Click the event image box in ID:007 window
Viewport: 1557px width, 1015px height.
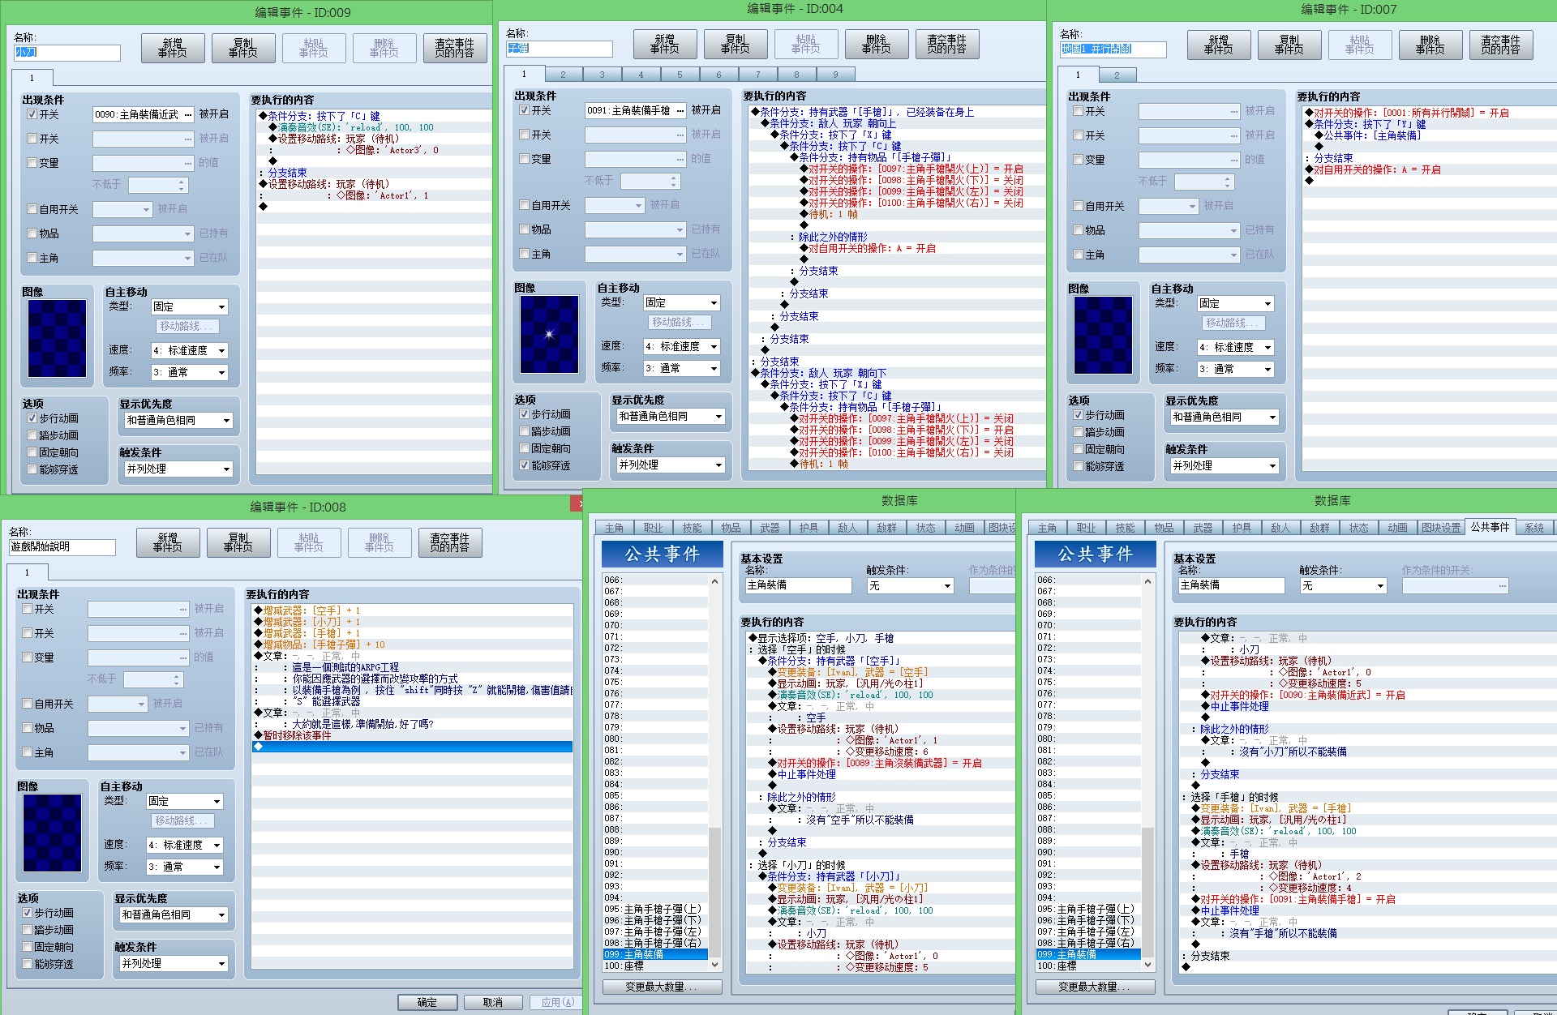tap(1103, 335)
